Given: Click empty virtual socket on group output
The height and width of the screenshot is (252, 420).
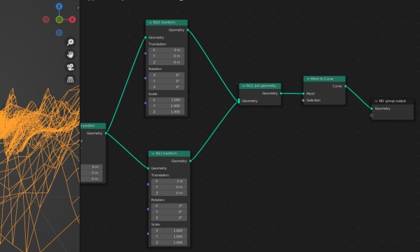Looking at the screenshot, I should [x=372, y=115].
